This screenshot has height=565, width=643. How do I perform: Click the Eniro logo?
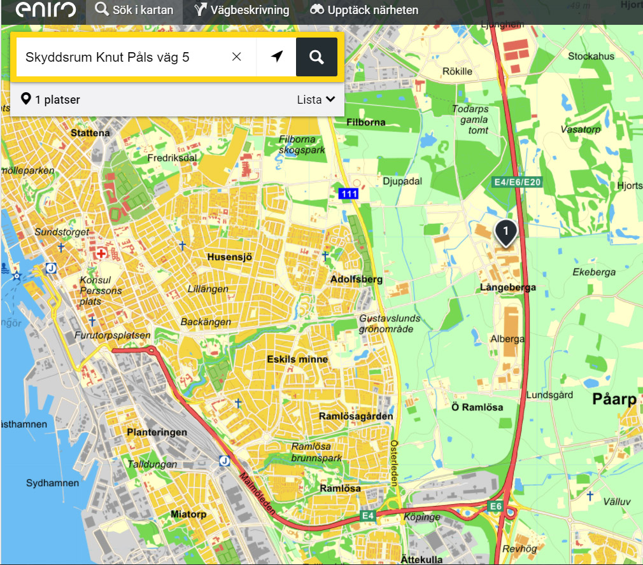pos(45,10)
